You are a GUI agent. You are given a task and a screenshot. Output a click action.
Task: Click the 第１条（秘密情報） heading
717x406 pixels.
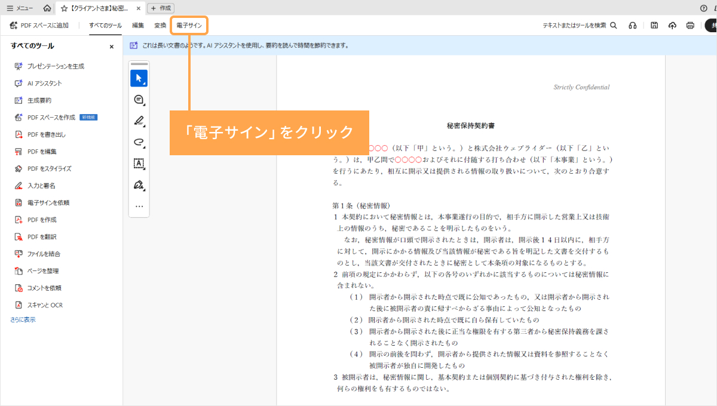click(x=361, y=205)
